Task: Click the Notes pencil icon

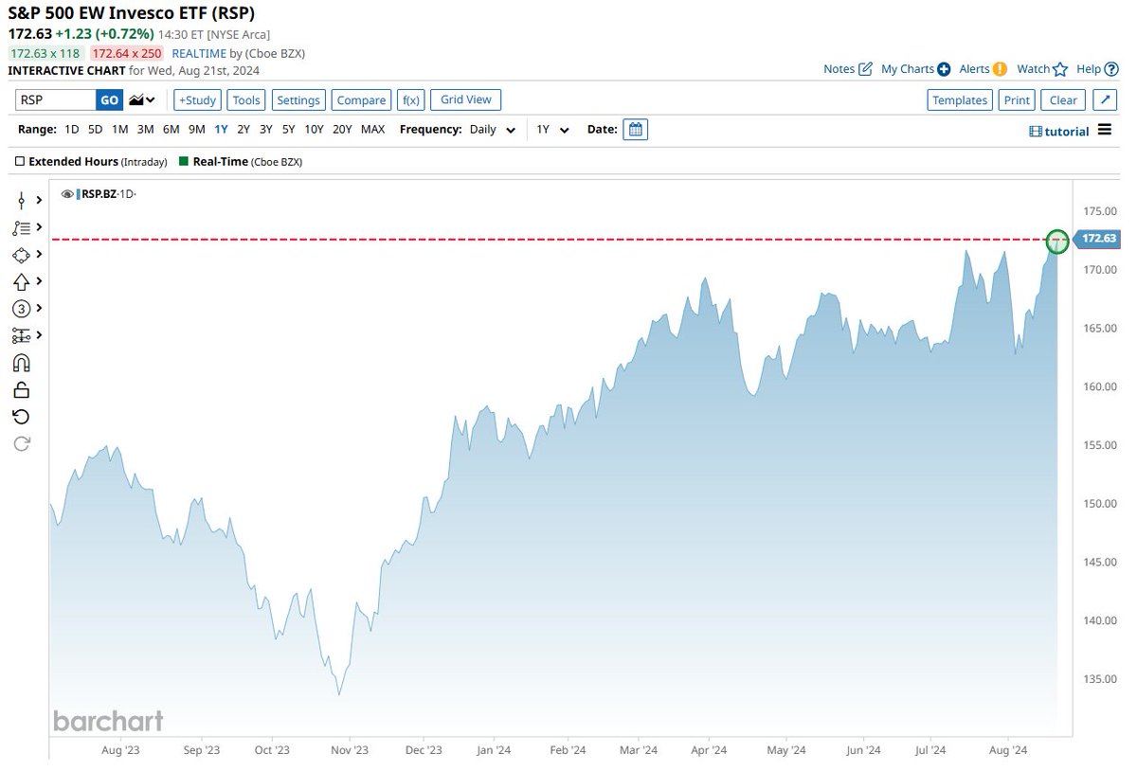Action: (865, 69)
